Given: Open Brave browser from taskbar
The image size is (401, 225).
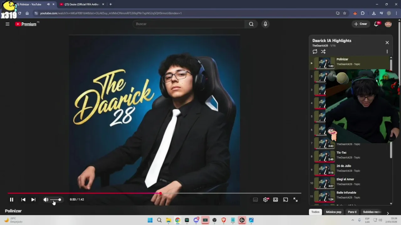Looking at the screenshot, I should point(224,220).
